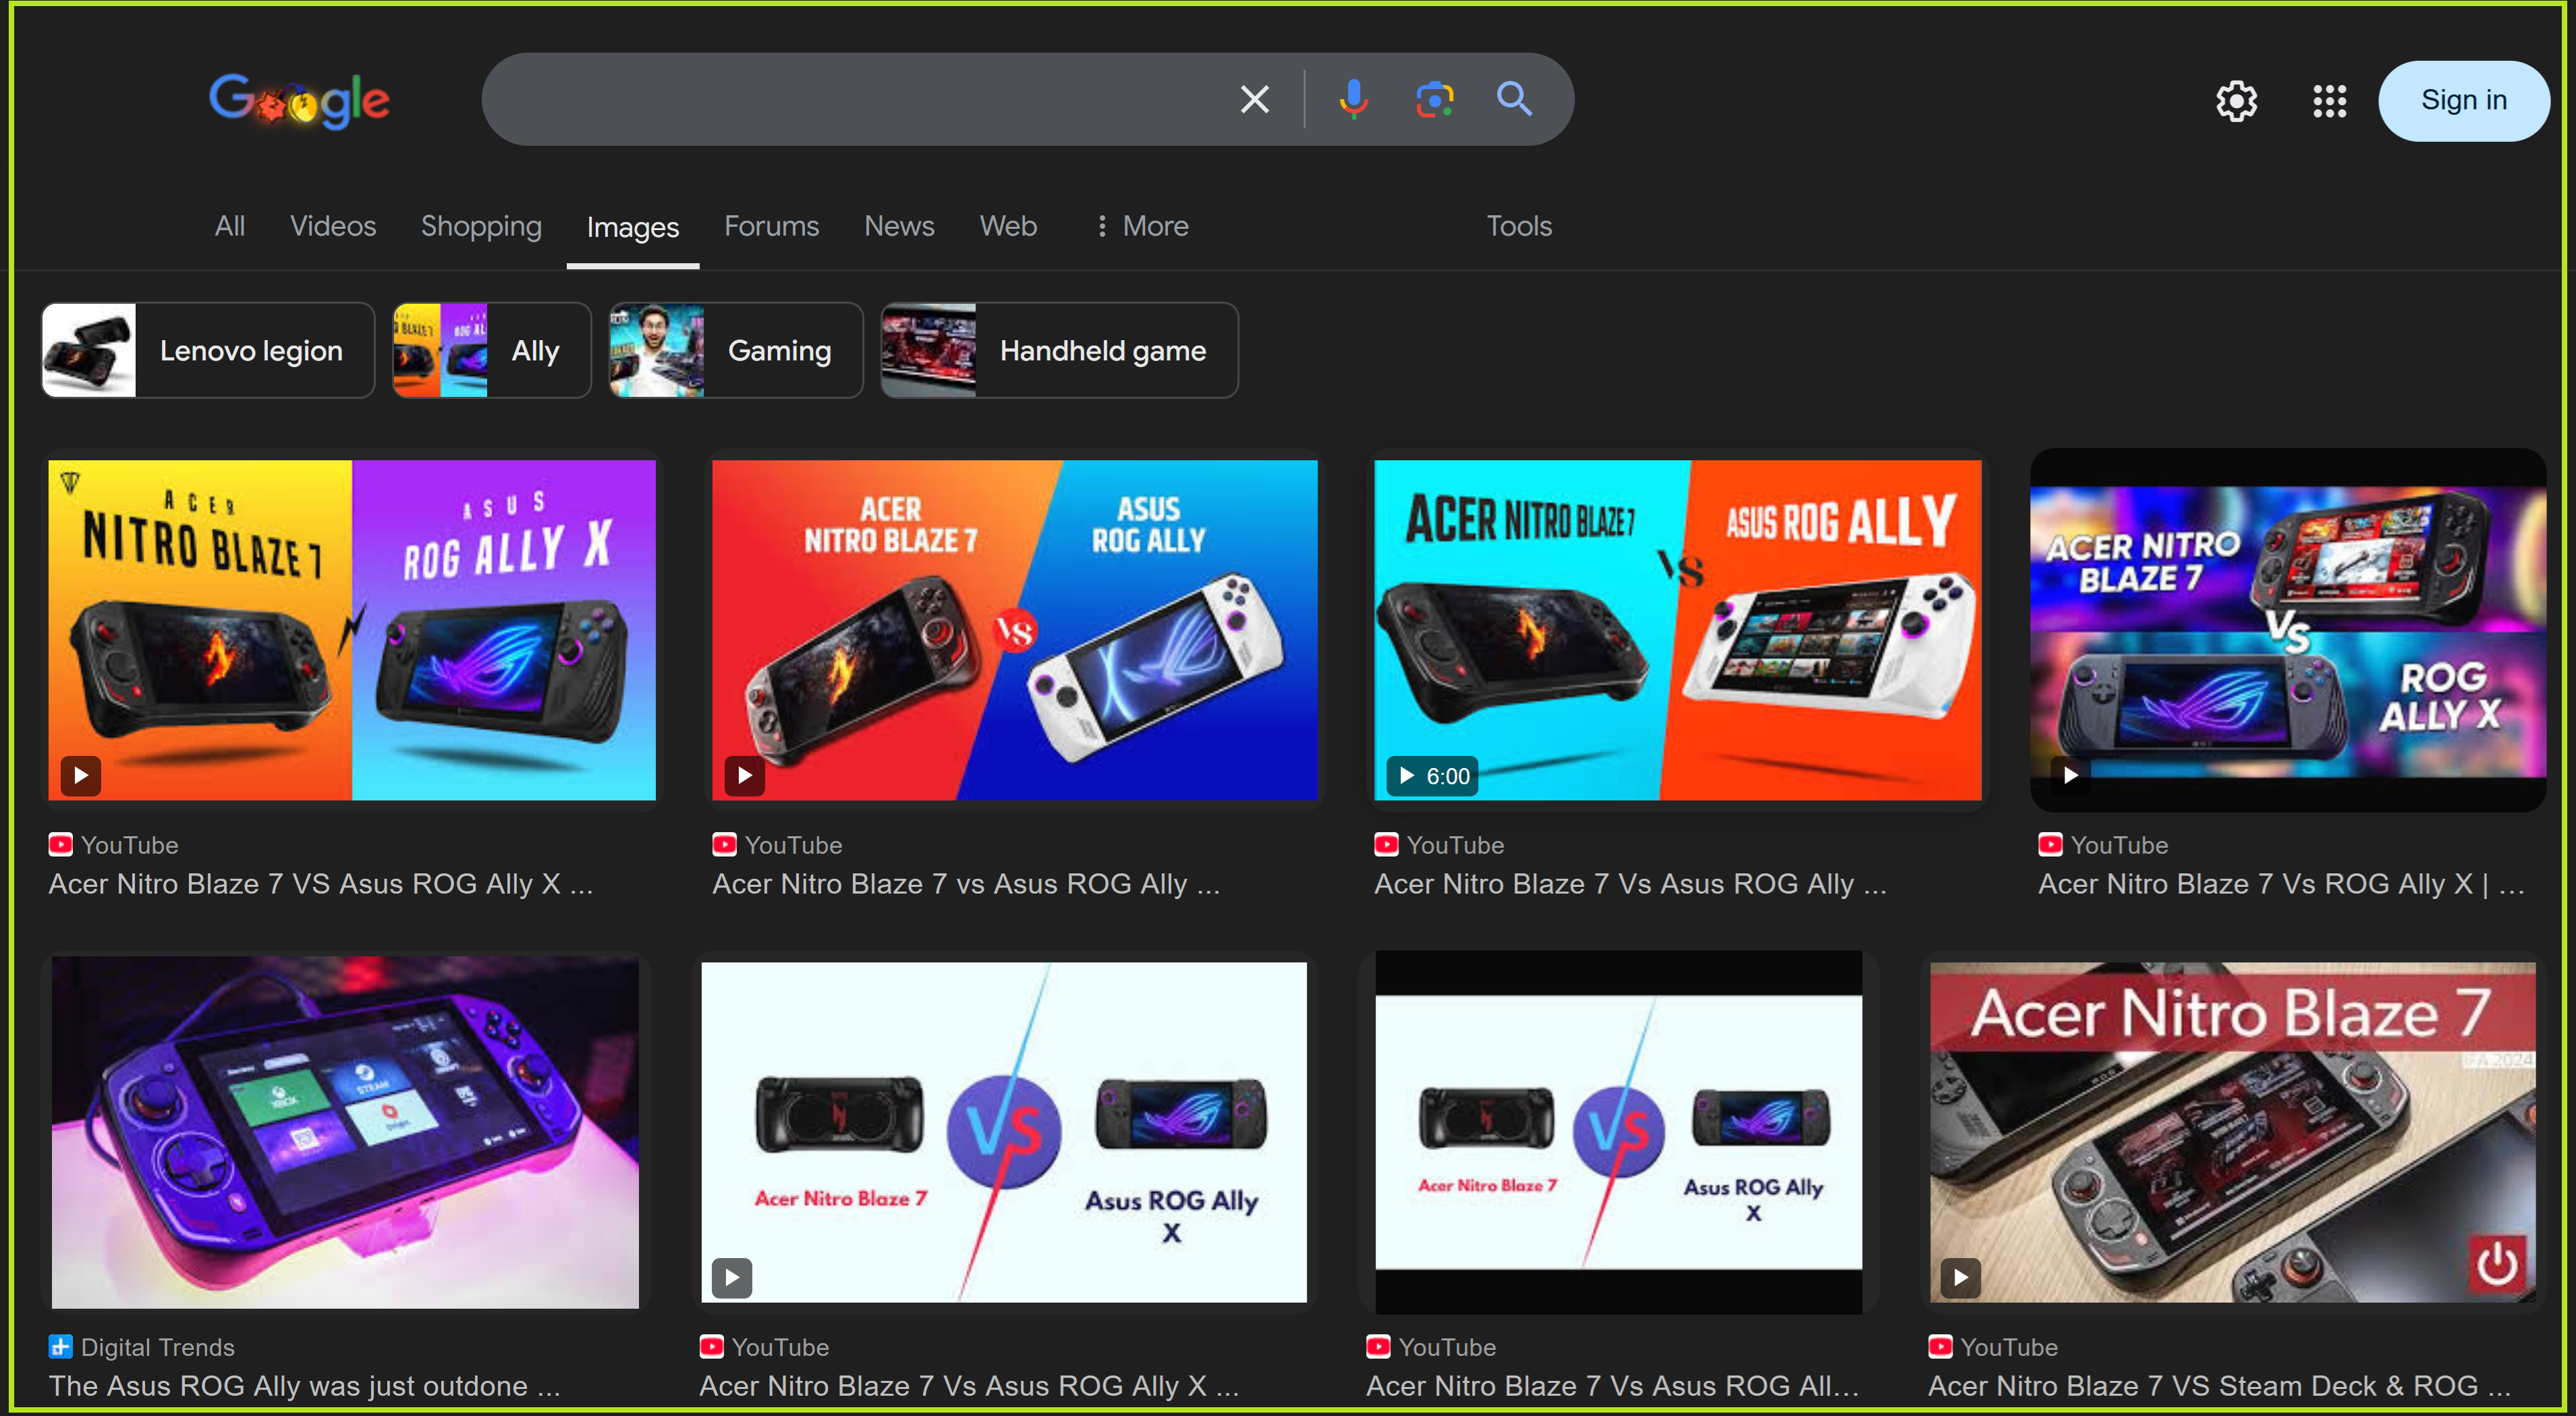This screenshot has width=2576, height=1416.
Task: Click play icon on red-blue ROG Ally thumbnail
Action: pyautogui.click(x=744, y=775)
